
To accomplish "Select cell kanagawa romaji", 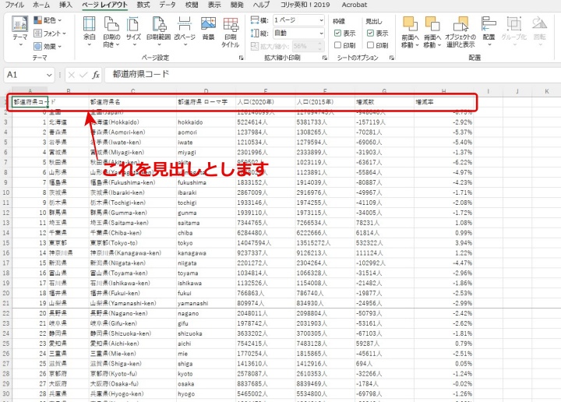I will [x=206, y=253].
